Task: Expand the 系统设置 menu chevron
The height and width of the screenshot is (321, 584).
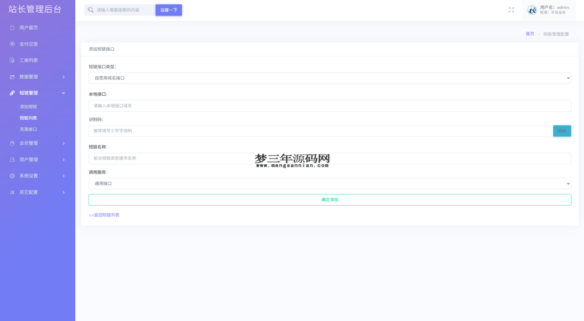Action: pyautogui.click(x=64, y=176)
